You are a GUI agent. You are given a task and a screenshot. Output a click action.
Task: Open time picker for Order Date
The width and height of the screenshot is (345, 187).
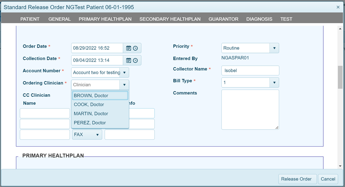coord(135,48)
